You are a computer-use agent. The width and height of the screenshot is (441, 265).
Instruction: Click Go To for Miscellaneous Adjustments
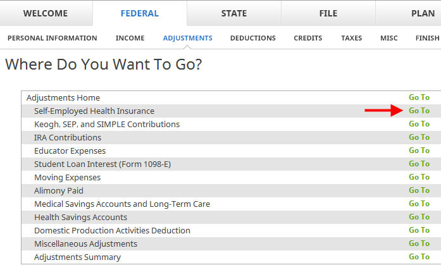click(x=419, y=243)
